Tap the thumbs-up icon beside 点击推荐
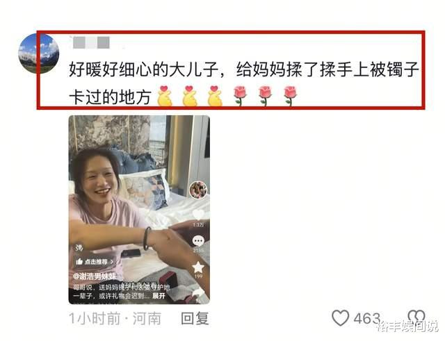The height and width of the screenshot is (341, 445). click(x=79, y=261)
